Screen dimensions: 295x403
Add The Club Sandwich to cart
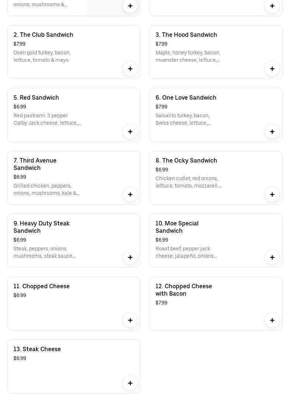[x=130, y=69]
